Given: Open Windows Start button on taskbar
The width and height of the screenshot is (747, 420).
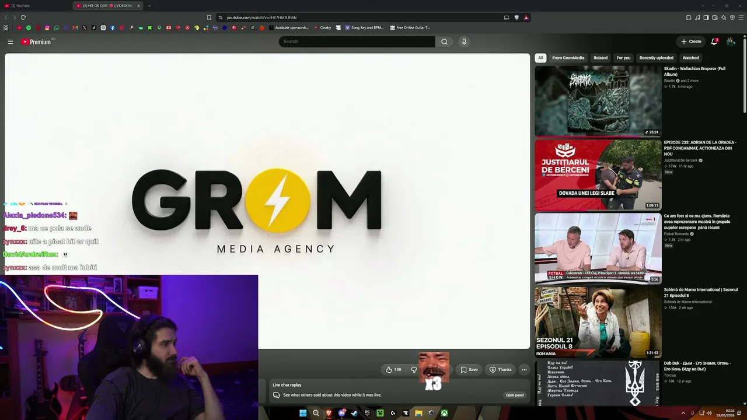Looking at the screenshot, I should pos(303,413).
